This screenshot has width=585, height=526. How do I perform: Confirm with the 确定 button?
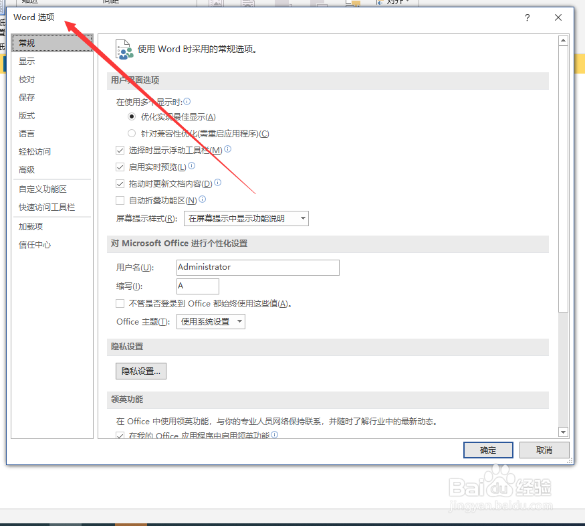tap(488, 450)
